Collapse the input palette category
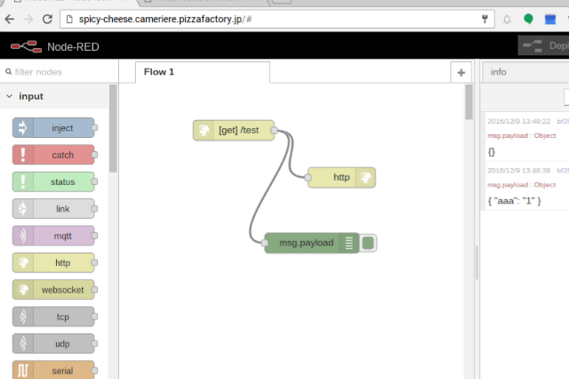 pyautogui.click(x=11, y=96)
